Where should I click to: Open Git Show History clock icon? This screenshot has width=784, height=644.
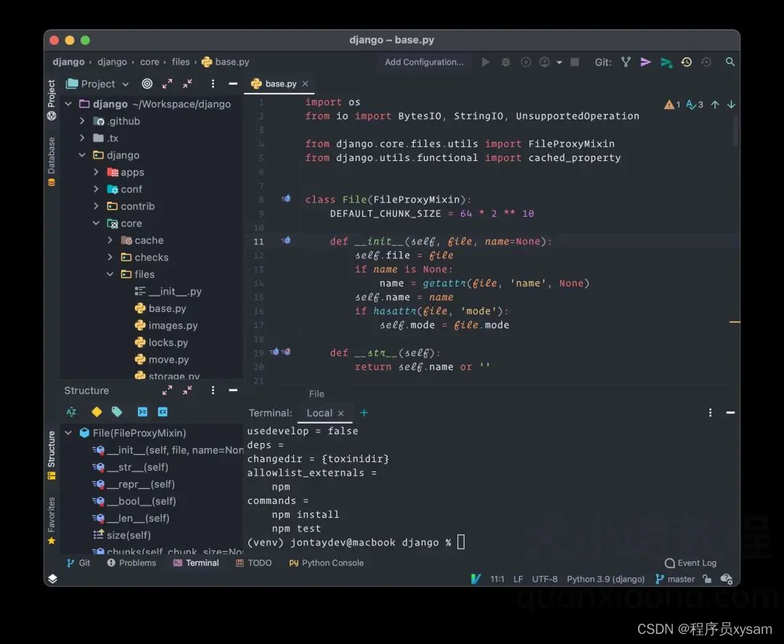(687, 62)
